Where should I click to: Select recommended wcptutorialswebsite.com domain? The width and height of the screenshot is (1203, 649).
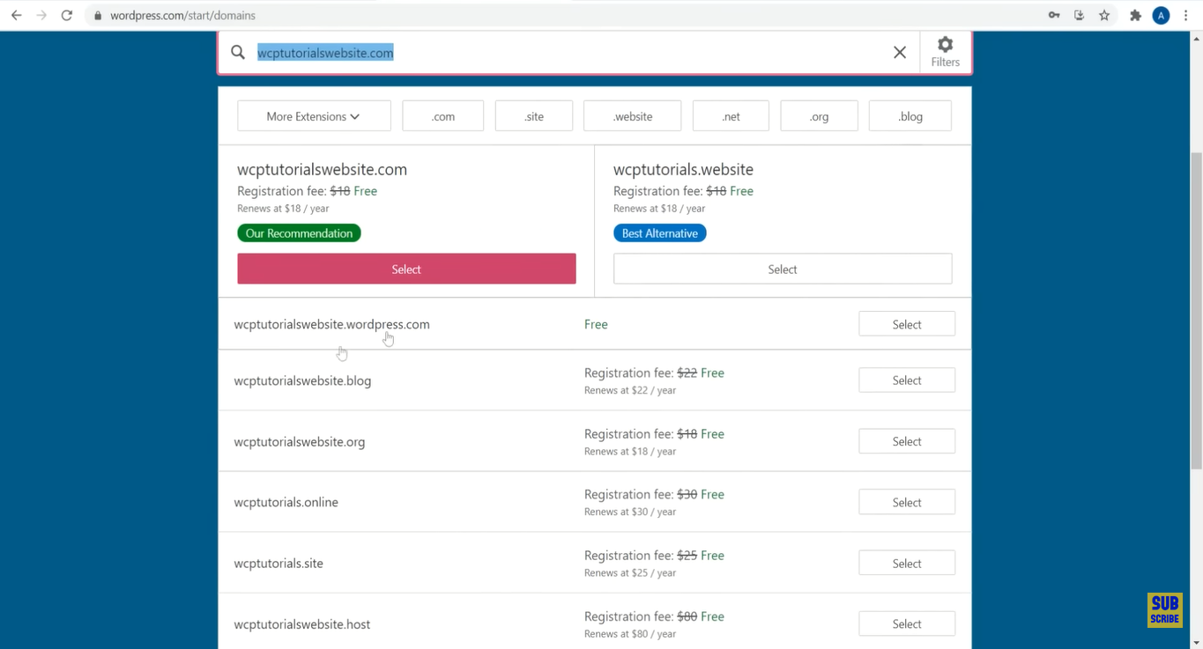[406, 269]
